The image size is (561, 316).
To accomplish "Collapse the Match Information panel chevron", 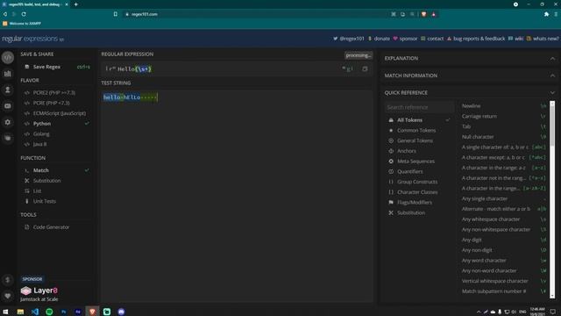I will (552, 75).
